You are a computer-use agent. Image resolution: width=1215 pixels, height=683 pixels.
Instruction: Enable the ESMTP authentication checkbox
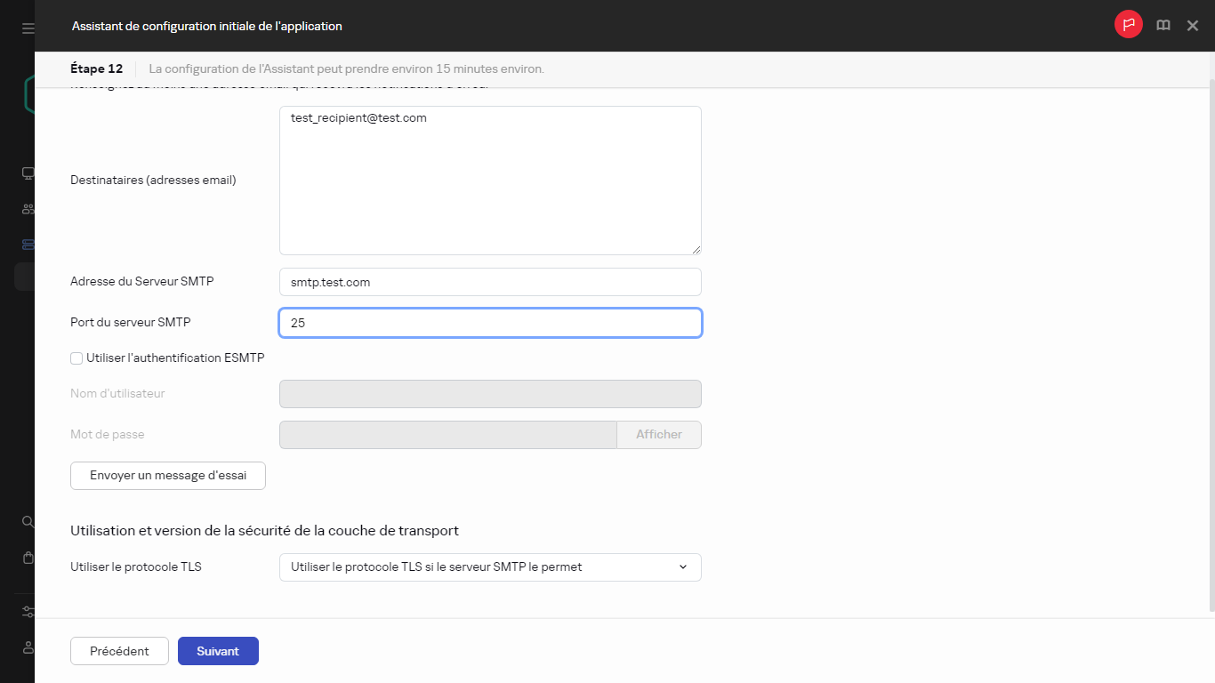[x=76, y=358]
